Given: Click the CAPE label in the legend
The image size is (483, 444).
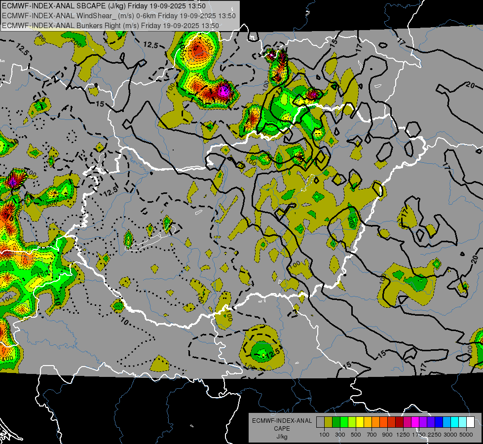Looking at the screenshot, I should click(x=282, y=429).
